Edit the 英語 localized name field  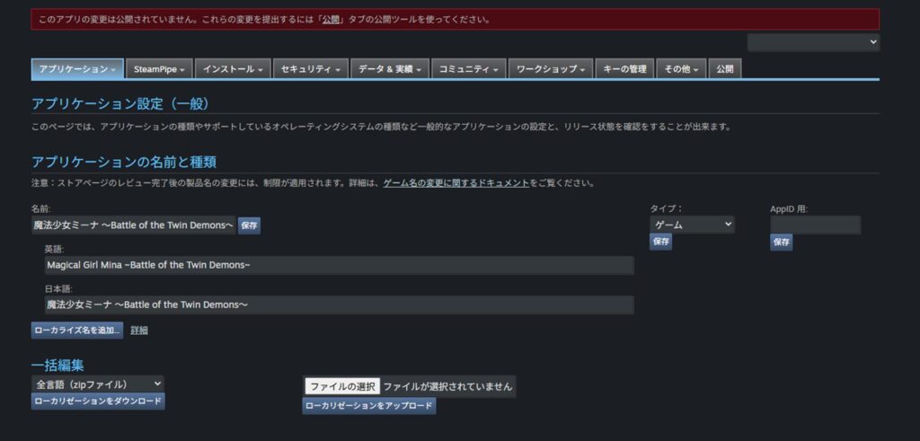pos(339,265)
